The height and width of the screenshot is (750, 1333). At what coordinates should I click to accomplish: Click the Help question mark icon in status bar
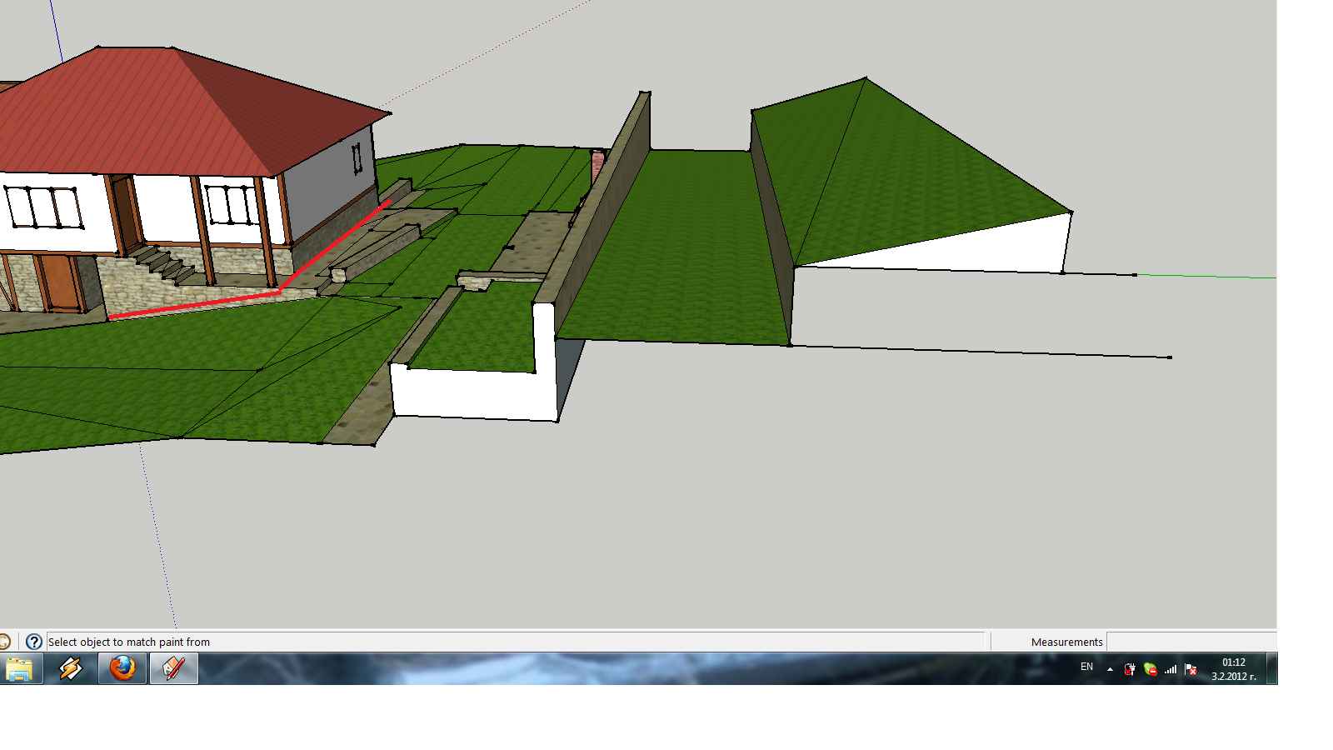33,642
